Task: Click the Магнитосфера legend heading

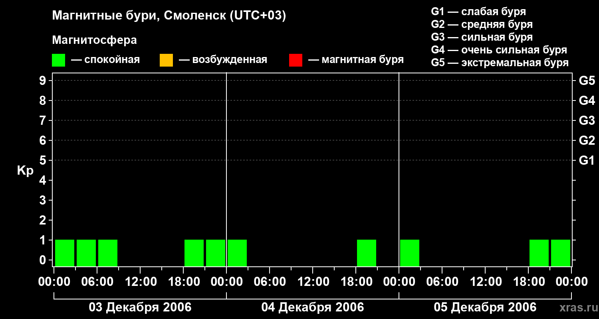Action: coord(94,40)
